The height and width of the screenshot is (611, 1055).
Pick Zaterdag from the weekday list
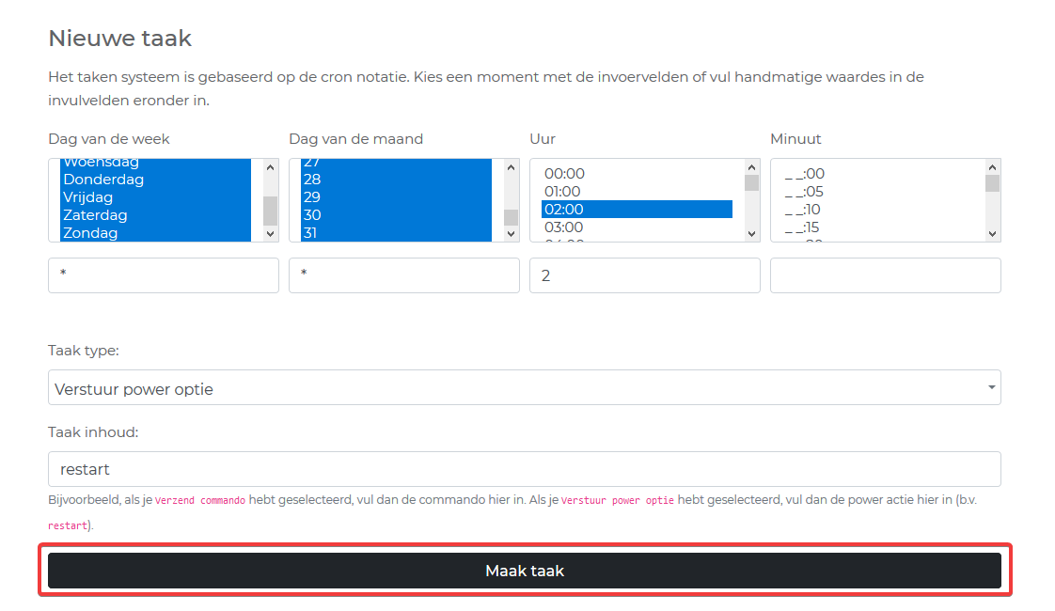[x=95, y=215]
